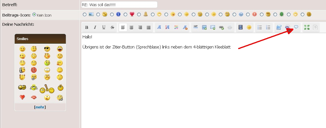
Task: Open the font name picker
Action: pyautogui.click(x=159, y=27)
